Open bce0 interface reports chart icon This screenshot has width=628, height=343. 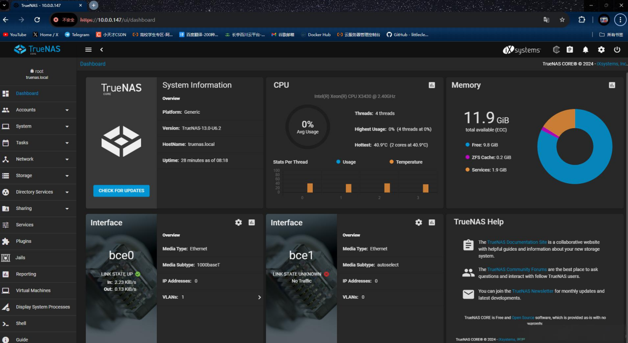[252, 222]
